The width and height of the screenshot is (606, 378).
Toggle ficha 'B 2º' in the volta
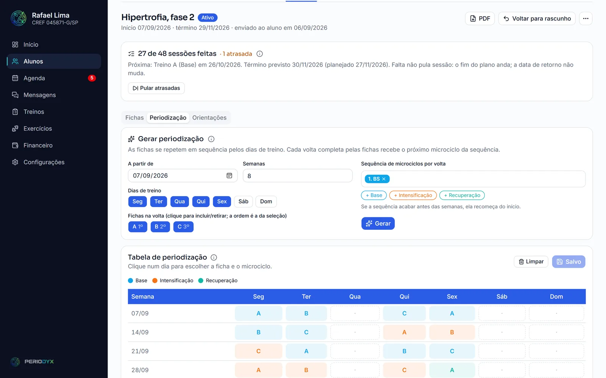tap(160, 227)
